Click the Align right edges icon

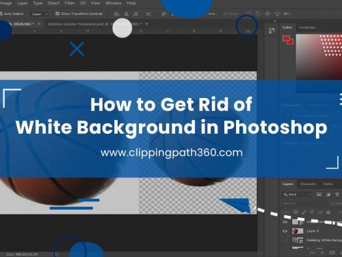tap(135, 14)
